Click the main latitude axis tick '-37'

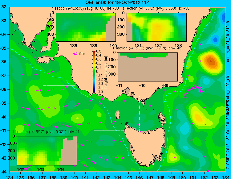[3, 76]
